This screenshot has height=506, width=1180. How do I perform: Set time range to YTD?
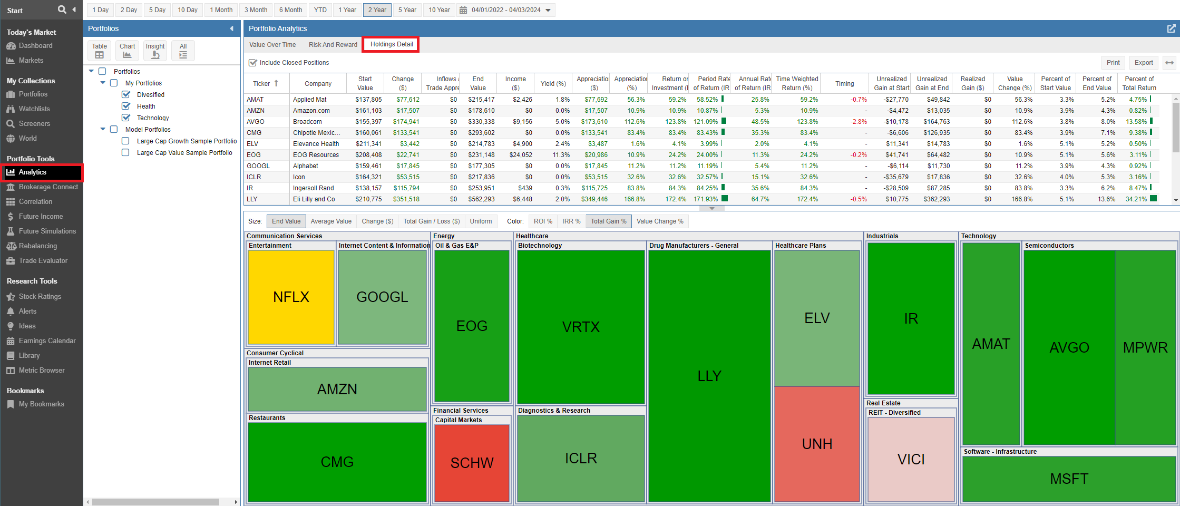click(x=320, y=10)
